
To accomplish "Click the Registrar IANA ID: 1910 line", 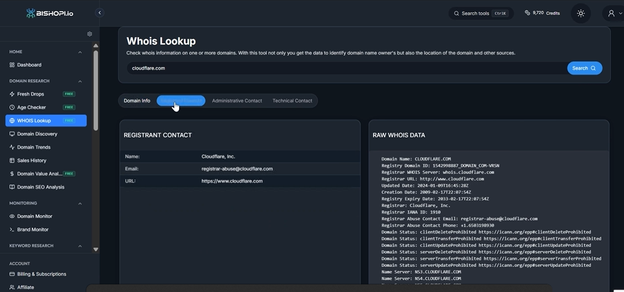I will tap(411, 212).
